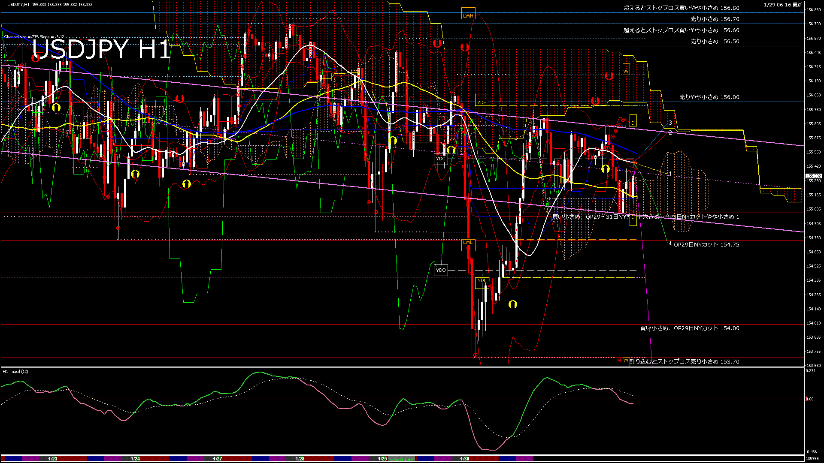This screenshot has height=463, width=824.
Task: Jump to the 1/27 date marker
Action: point(218,459)
